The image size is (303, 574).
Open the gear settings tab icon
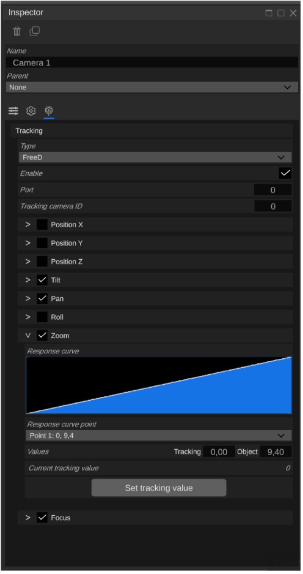[x=31, y=110]
